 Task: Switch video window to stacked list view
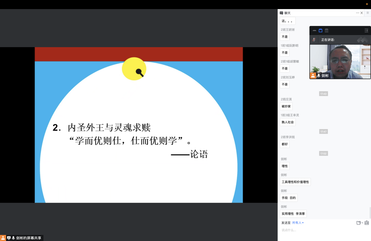pyautogui.click(x=326, y=31)
